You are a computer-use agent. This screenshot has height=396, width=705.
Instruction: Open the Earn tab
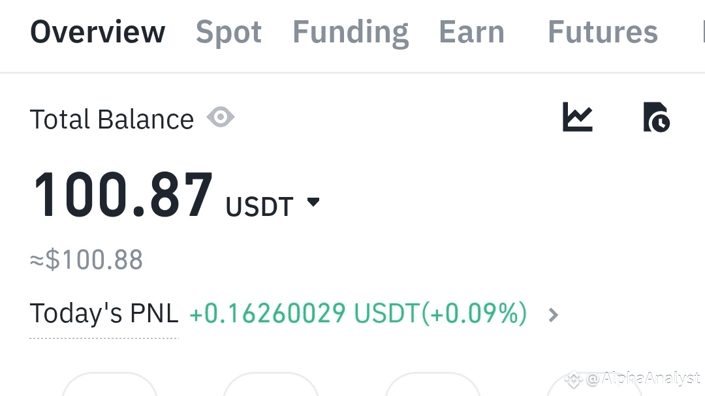pyautogui.click(x=472, y=32)
